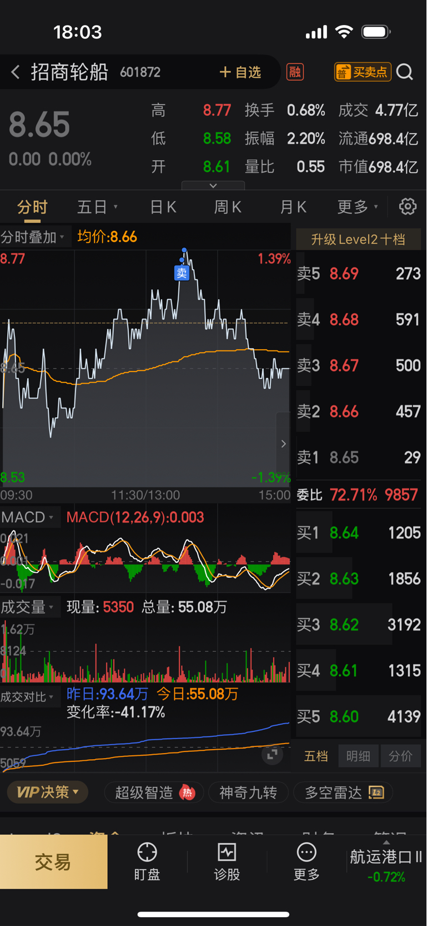
Task: Go back using the left arrow
Action: [x=16, y=72]
